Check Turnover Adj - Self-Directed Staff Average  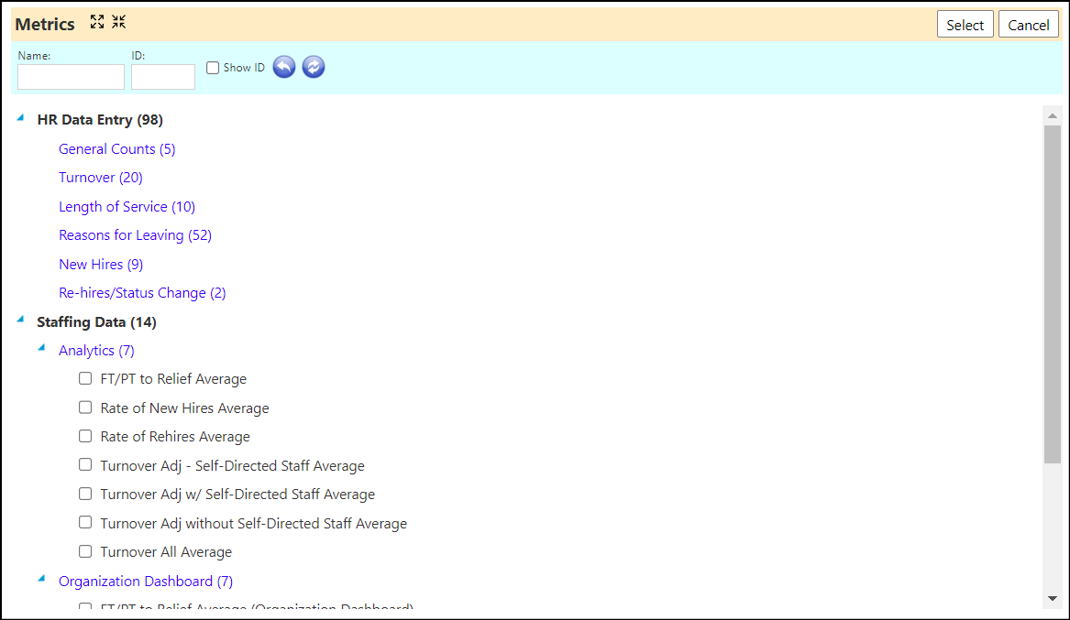[85, 464]
